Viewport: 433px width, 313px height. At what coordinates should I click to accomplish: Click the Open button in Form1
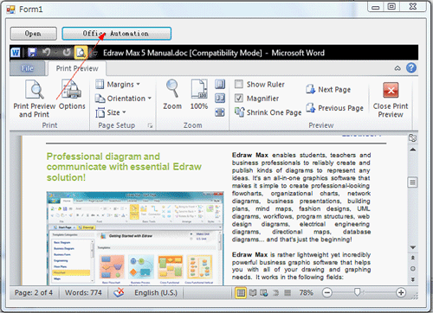(34, 34)
